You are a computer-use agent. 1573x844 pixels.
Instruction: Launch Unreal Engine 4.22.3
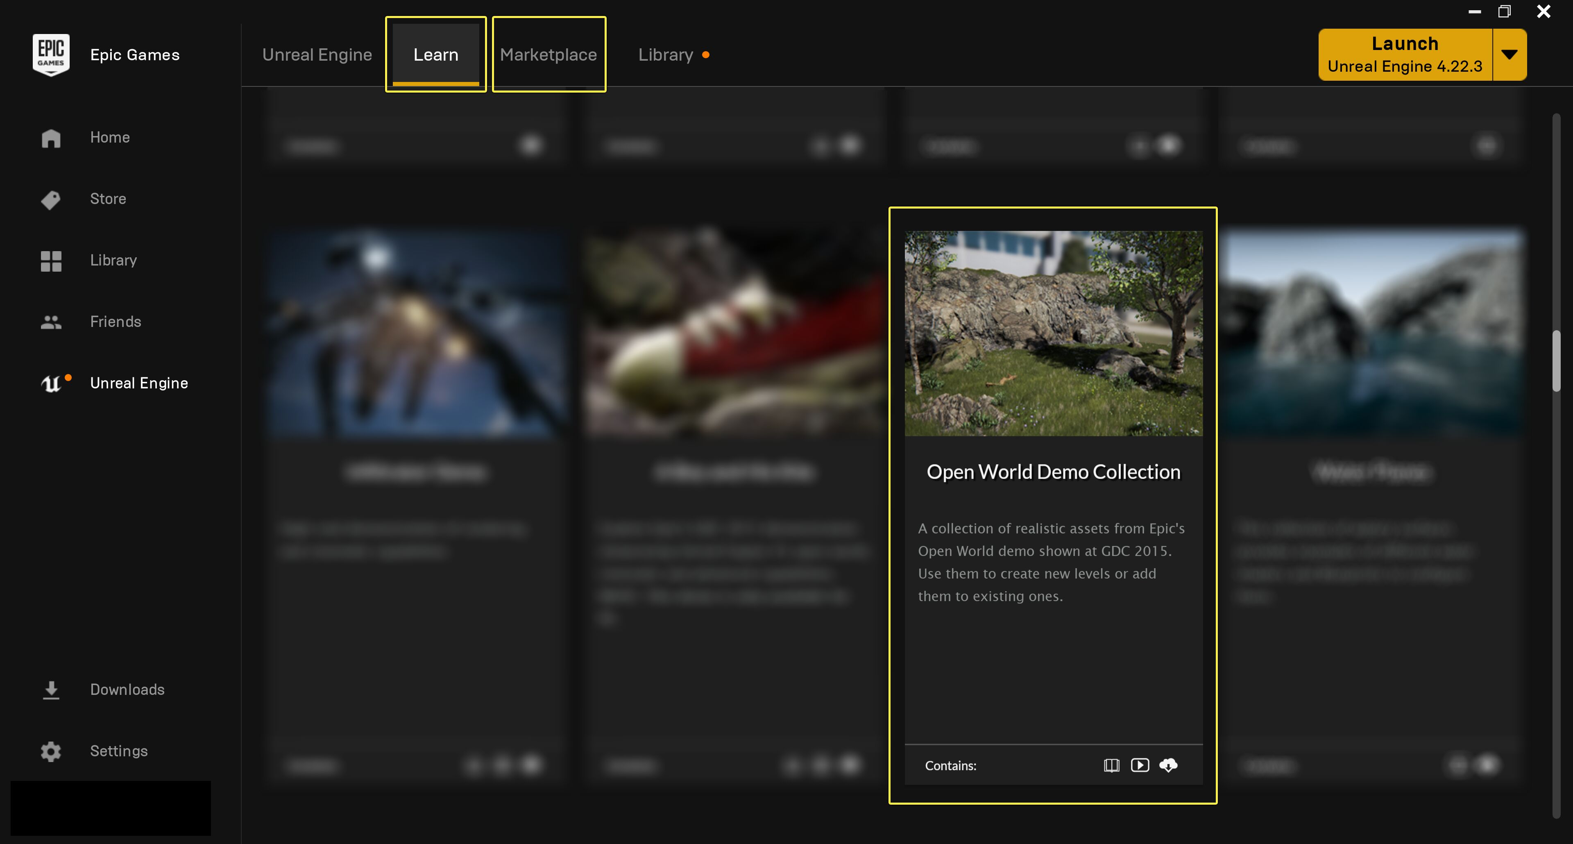1405,54
